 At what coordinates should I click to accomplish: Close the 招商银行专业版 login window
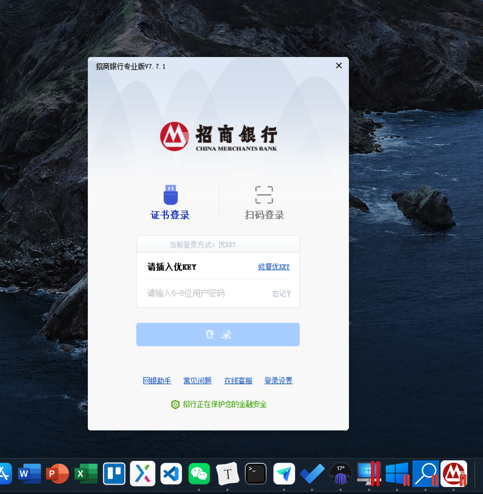(x=339, y=65)
